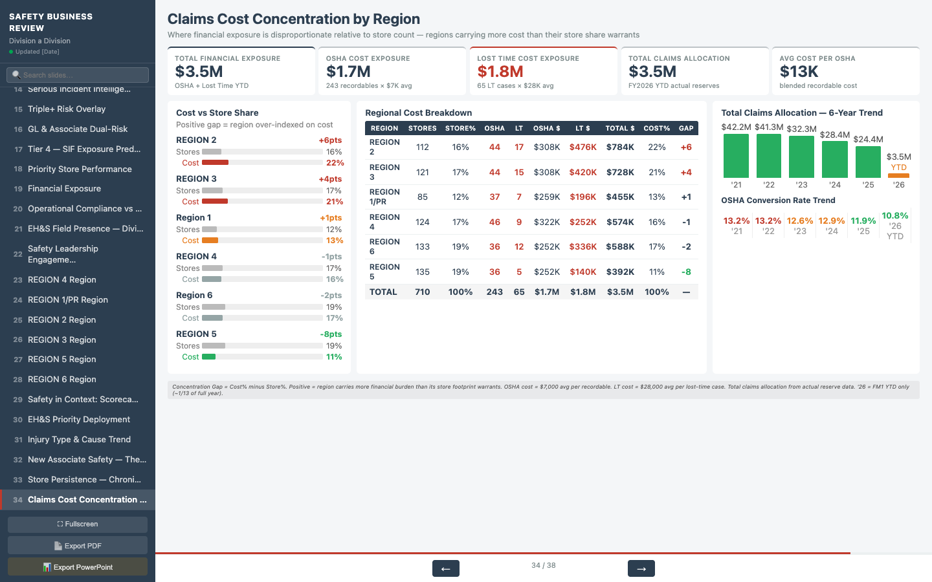932x582 pixels.
Task: Click the magnifier icon in the search box
Action: tap(16, 75)
